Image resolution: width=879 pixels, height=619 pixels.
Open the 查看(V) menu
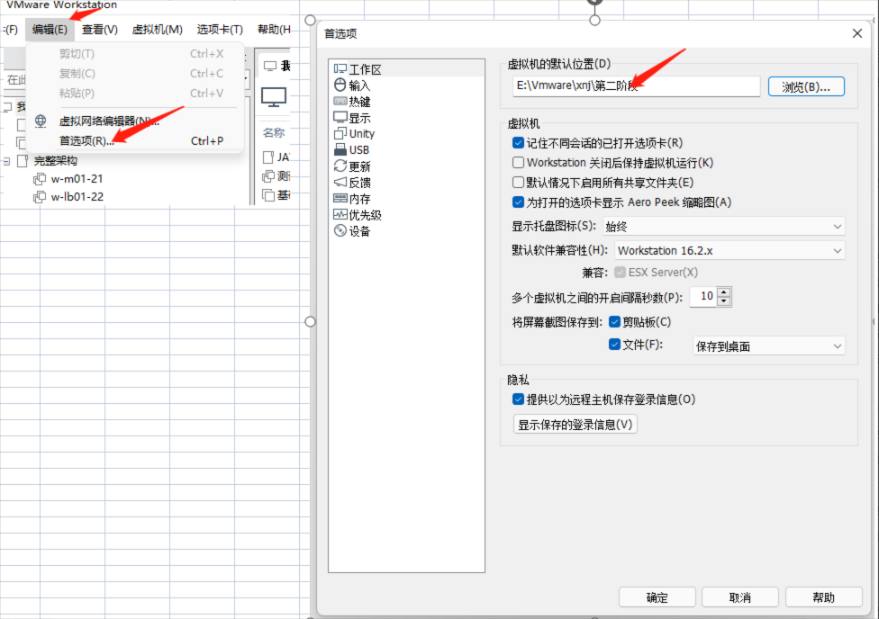point(100,29)
